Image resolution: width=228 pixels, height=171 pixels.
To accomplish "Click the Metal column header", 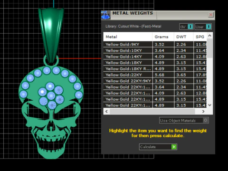I will click(x=128, y=37).
